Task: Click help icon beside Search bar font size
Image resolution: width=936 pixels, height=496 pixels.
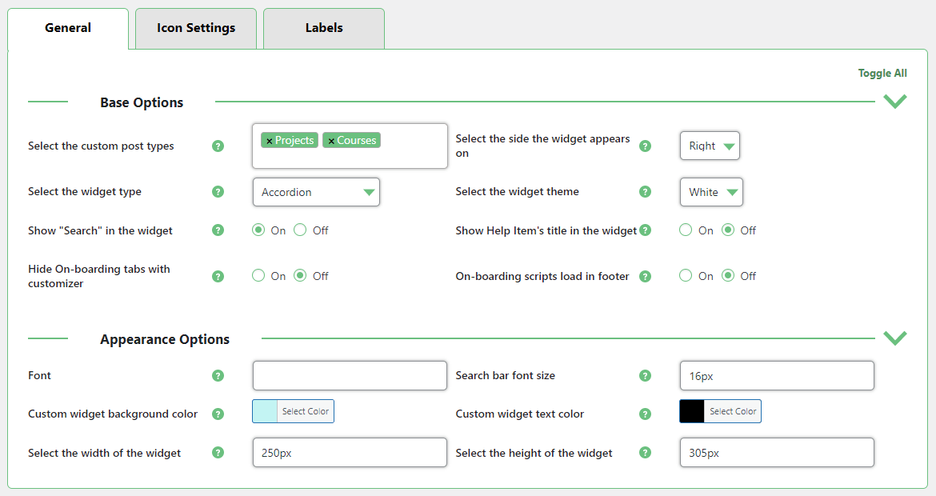Action: click(x=645, y=376)
